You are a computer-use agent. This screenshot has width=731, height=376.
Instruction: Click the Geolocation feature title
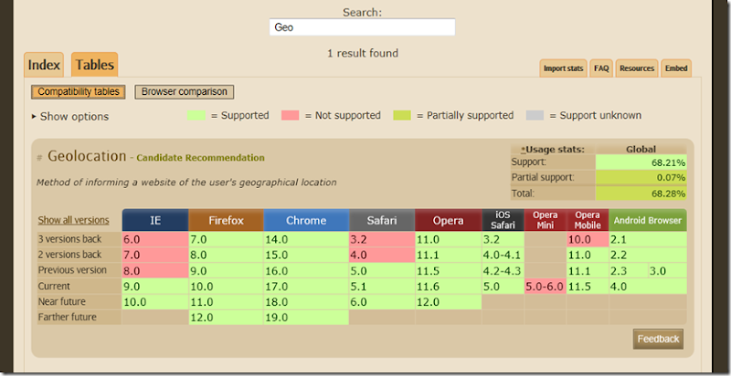87,156
